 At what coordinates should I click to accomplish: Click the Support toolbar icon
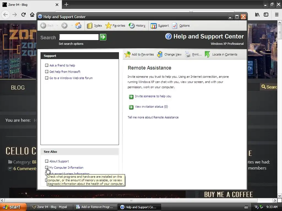point(154,26)
